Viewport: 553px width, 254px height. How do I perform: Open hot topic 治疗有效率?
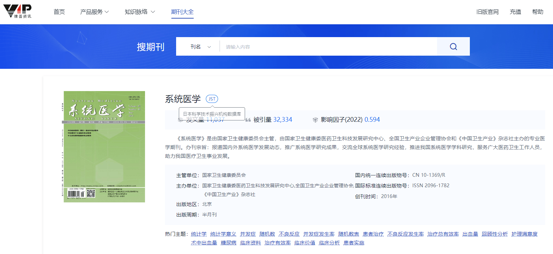pos(278,243)
